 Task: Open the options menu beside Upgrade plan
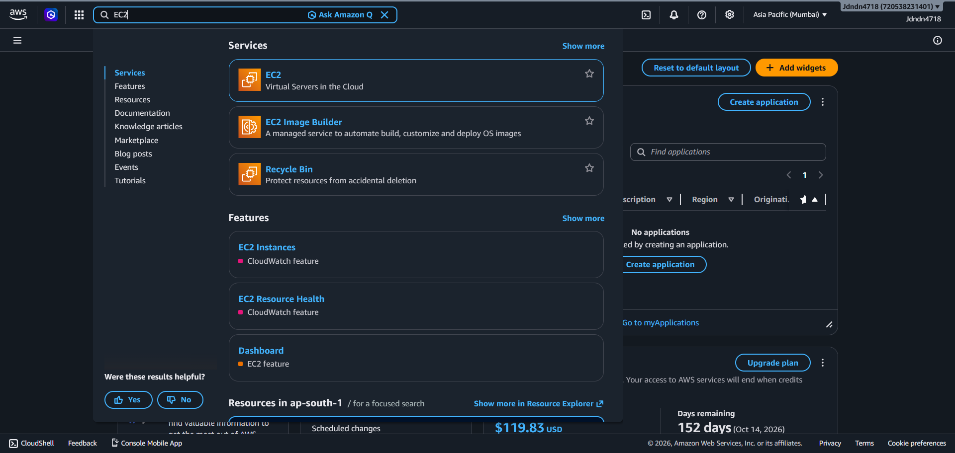click(x=823, y=363)
